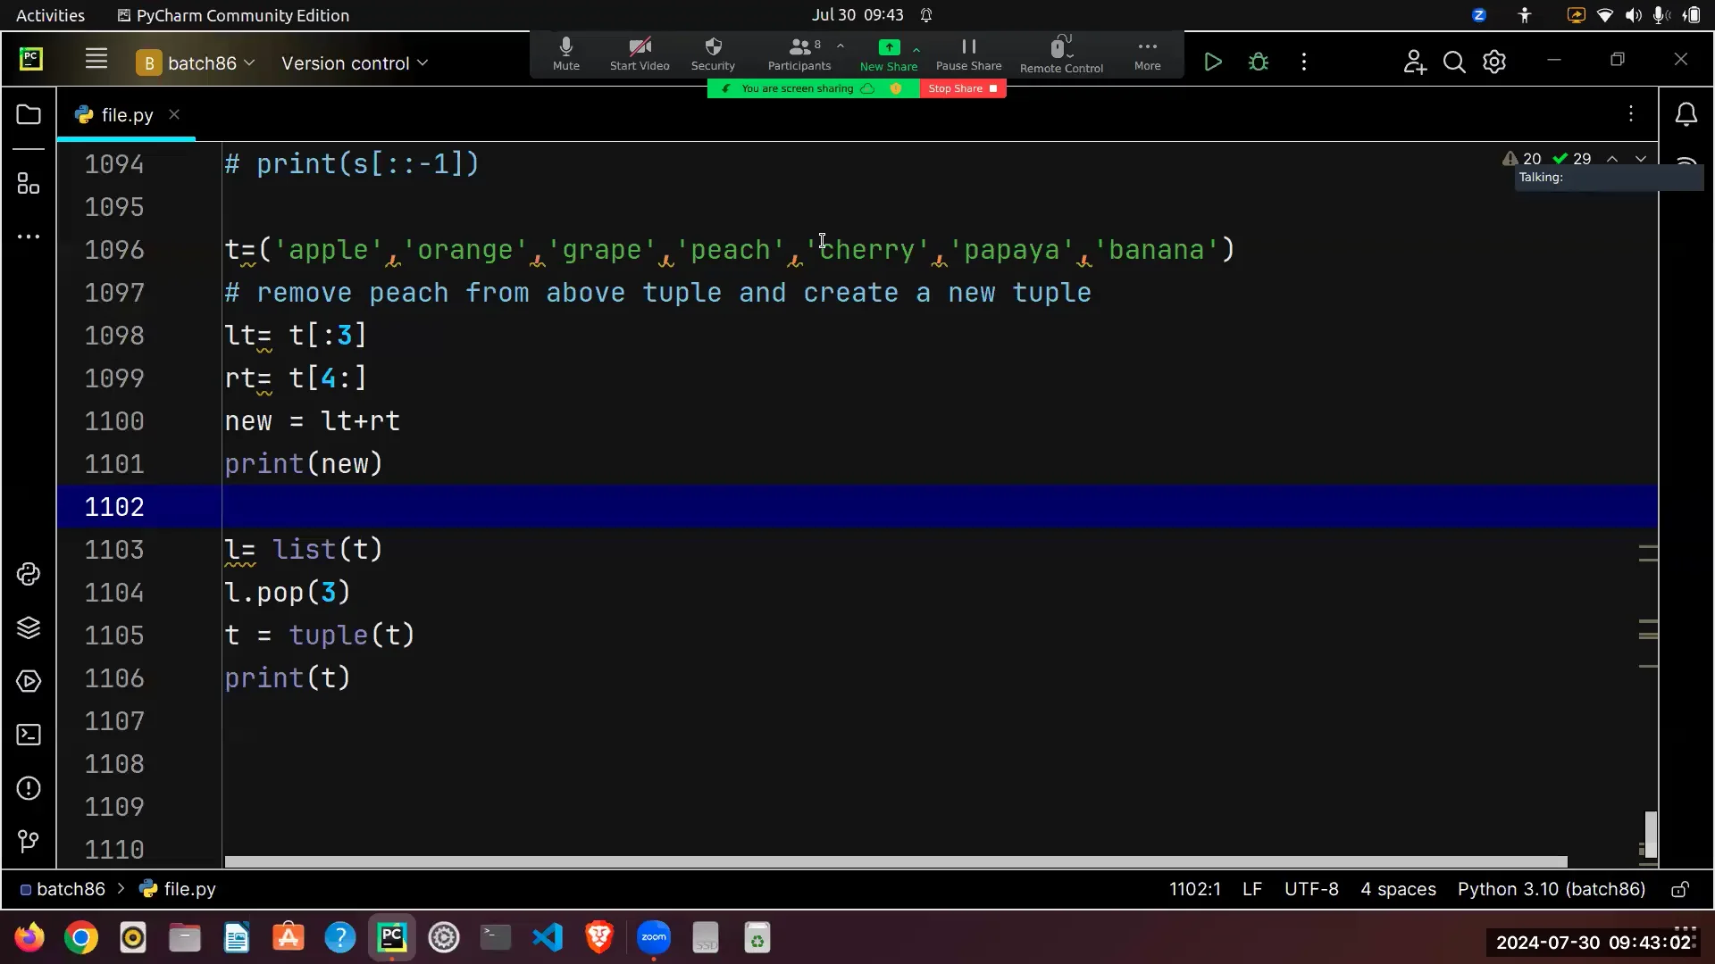Run file.py using the green Run button

[1212, 61]
